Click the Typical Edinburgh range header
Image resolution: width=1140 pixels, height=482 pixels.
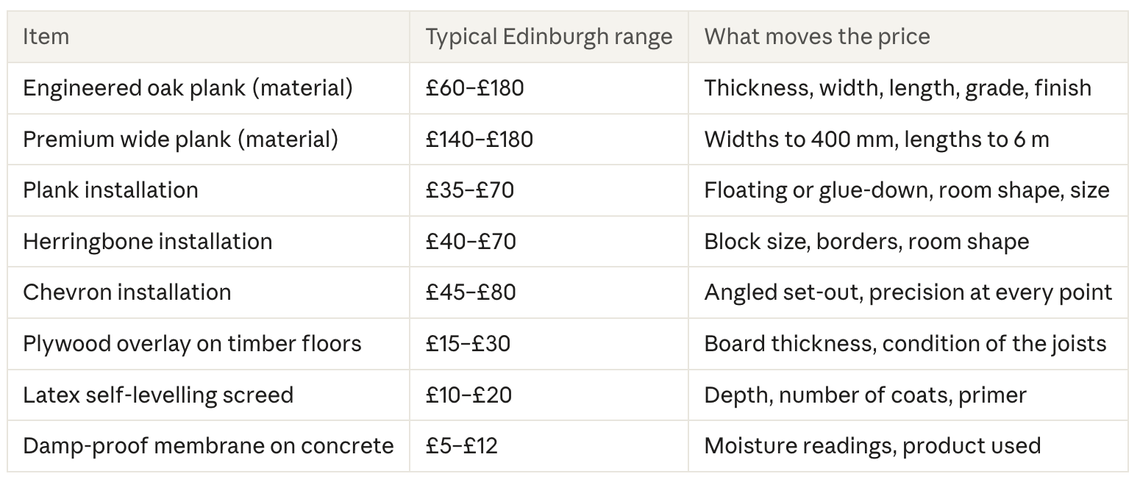[549, 37]
